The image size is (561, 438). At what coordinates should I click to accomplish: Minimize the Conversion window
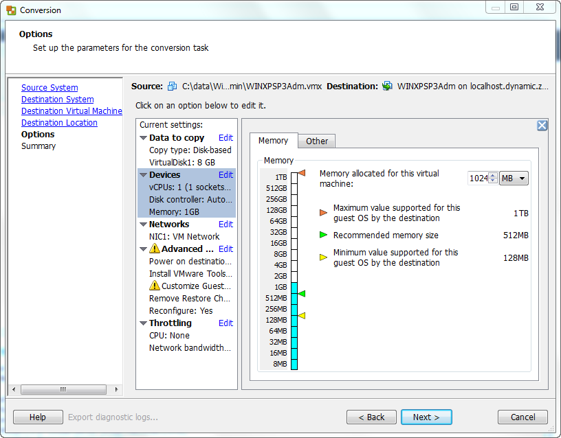pyautogui.click(x=496, y=7)
